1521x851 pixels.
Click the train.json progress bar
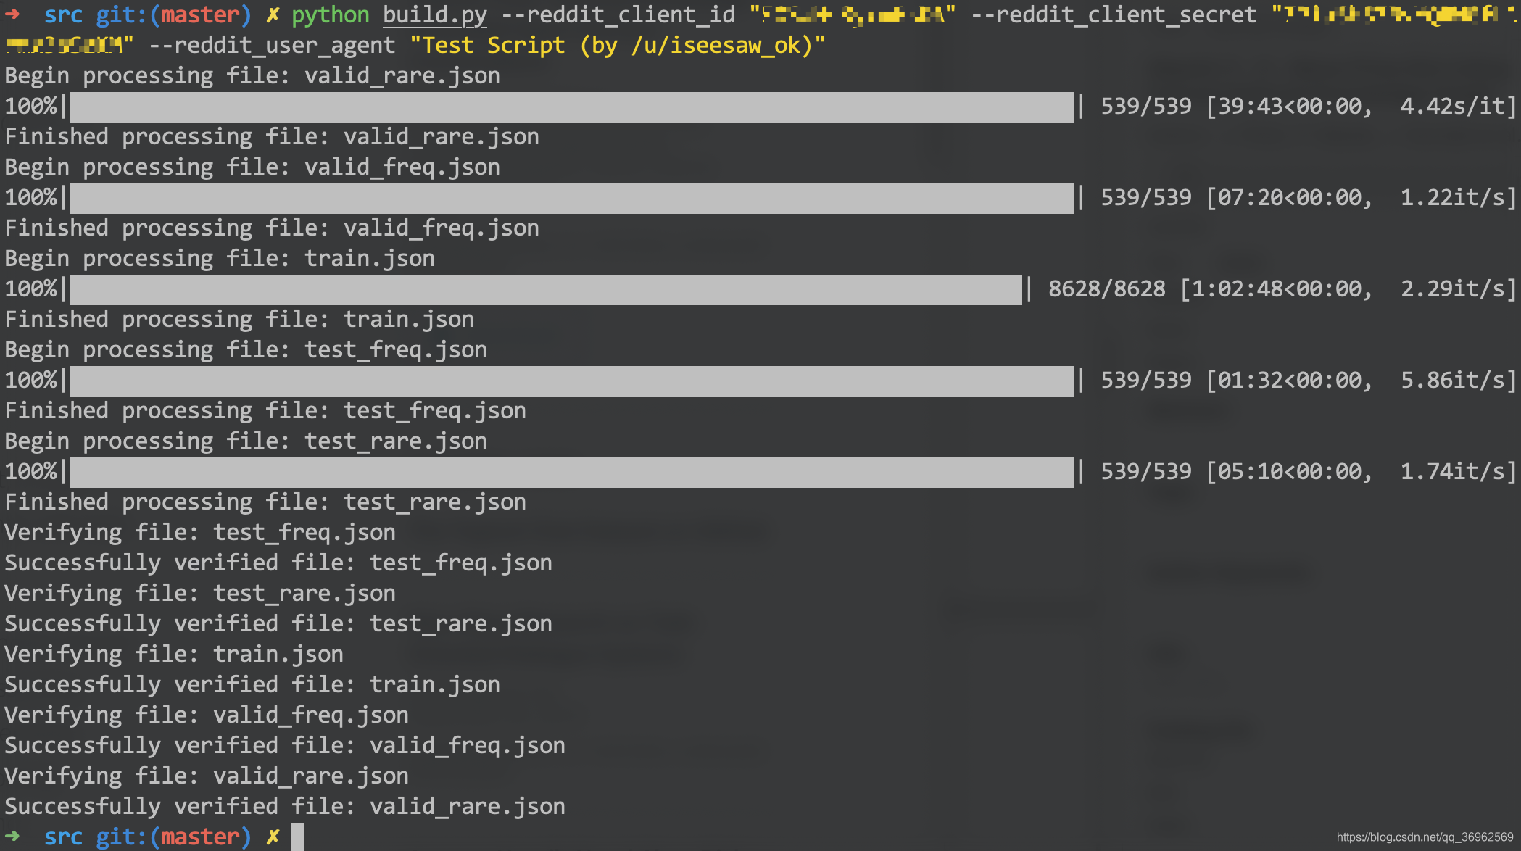[545, 289]
